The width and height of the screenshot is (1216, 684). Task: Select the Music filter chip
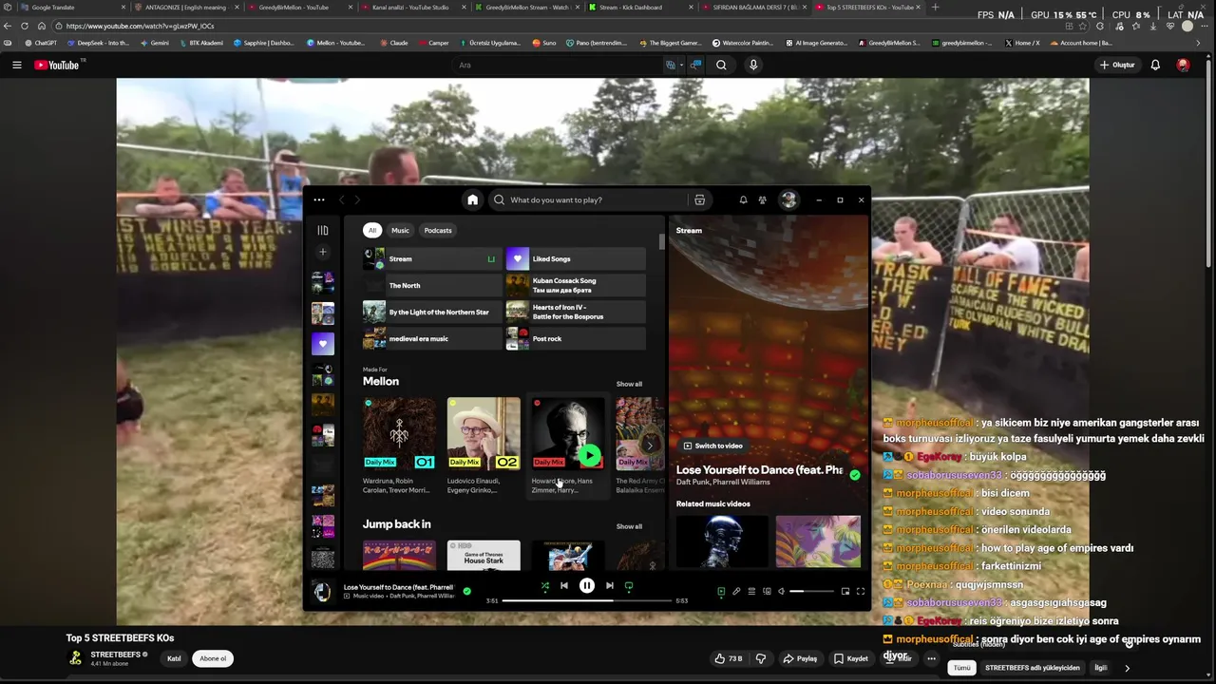coord(400,230)
